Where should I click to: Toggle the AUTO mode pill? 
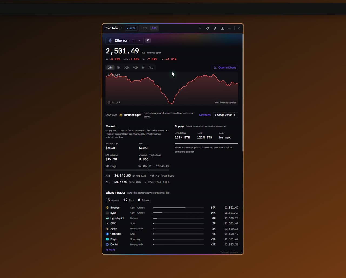pos(131,28)
